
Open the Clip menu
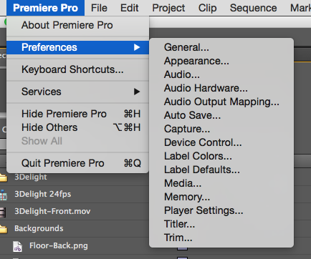coord(207,8)
